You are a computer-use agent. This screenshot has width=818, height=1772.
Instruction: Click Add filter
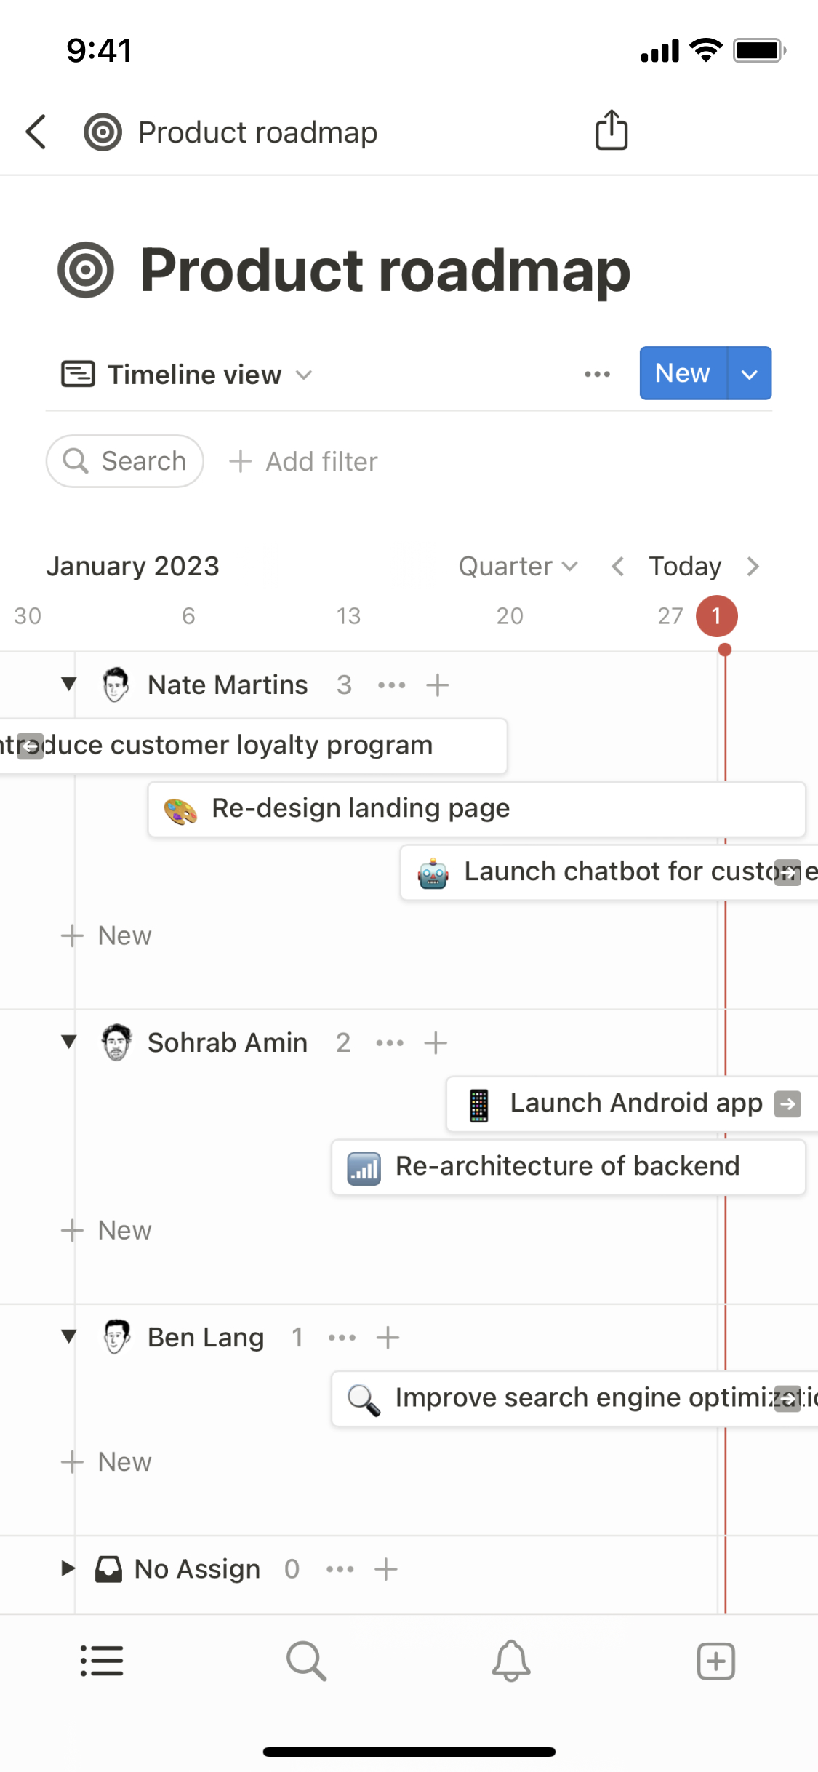click(304, 461)
